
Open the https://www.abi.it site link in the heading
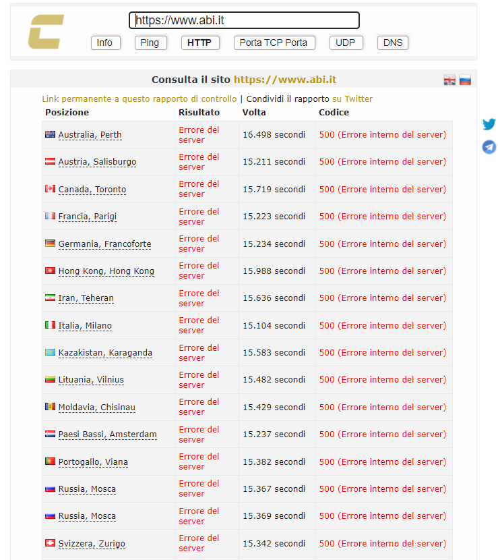pyautogui.click(x=284, y=80)
